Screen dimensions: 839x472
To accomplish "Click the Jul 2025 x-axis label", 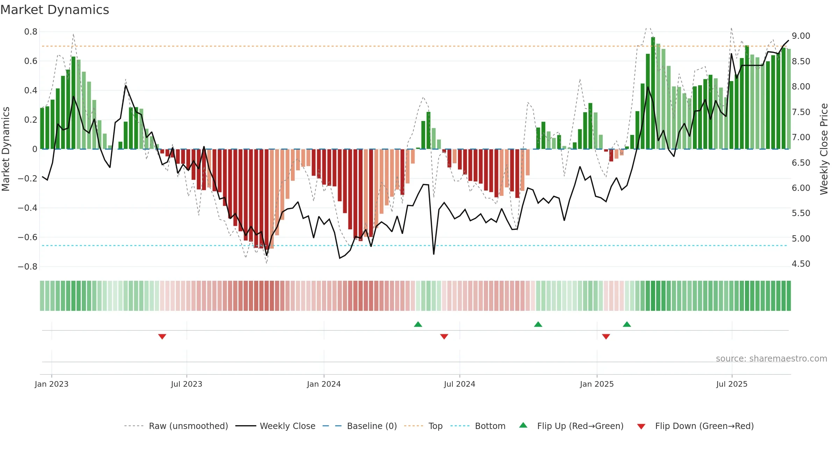I will [x=732, y=384].
